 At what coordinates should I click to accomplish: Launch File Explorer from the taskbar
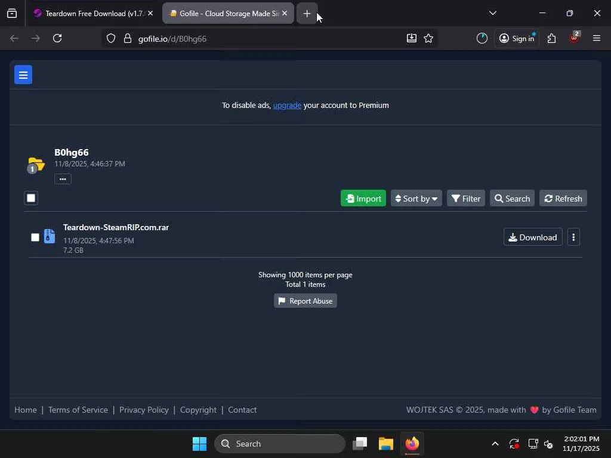click(386, 444)
